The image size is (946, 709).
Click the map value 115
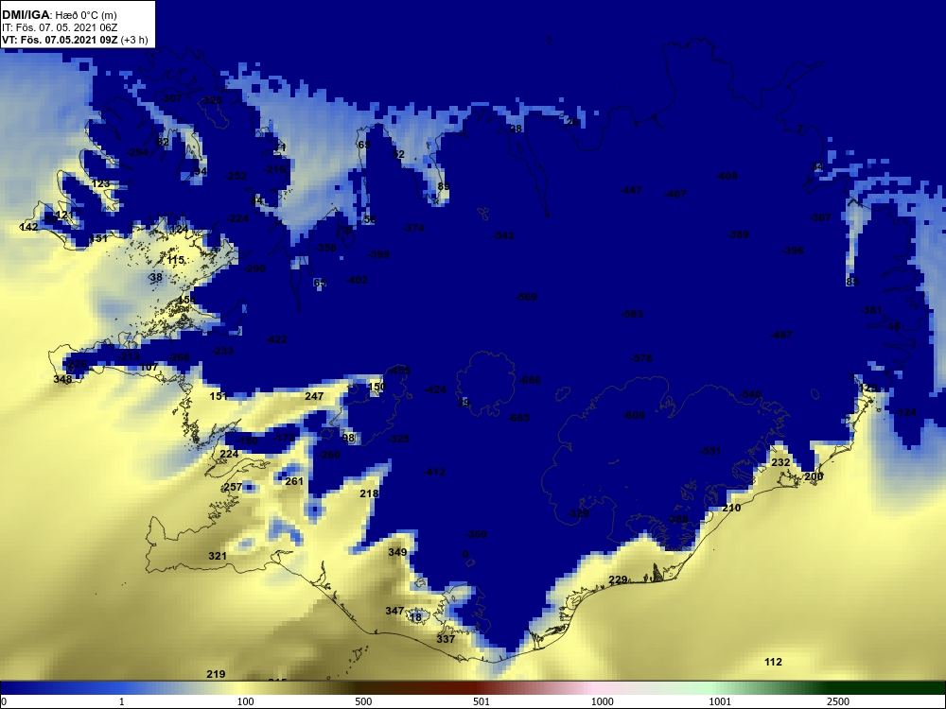click(175, 261)
